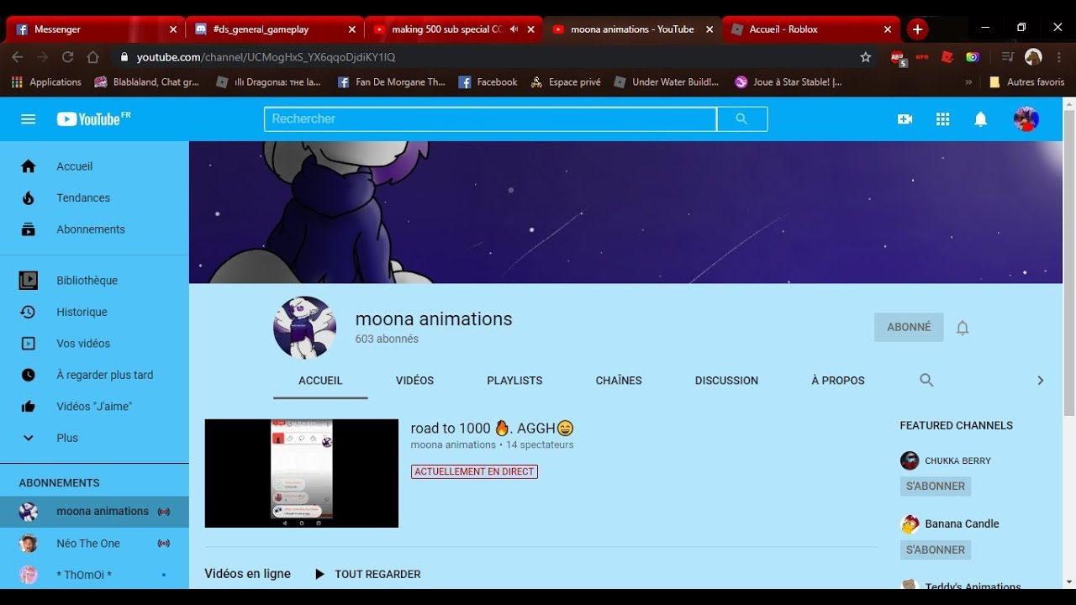Click the Roblox extension icon
The image size is (1076, 605).
pyautogui.click(x=947, y=57)
